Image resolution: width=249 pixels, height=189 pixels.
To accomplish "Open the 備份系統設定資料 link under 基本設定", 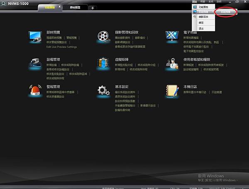I will click(x=125, y=92).
